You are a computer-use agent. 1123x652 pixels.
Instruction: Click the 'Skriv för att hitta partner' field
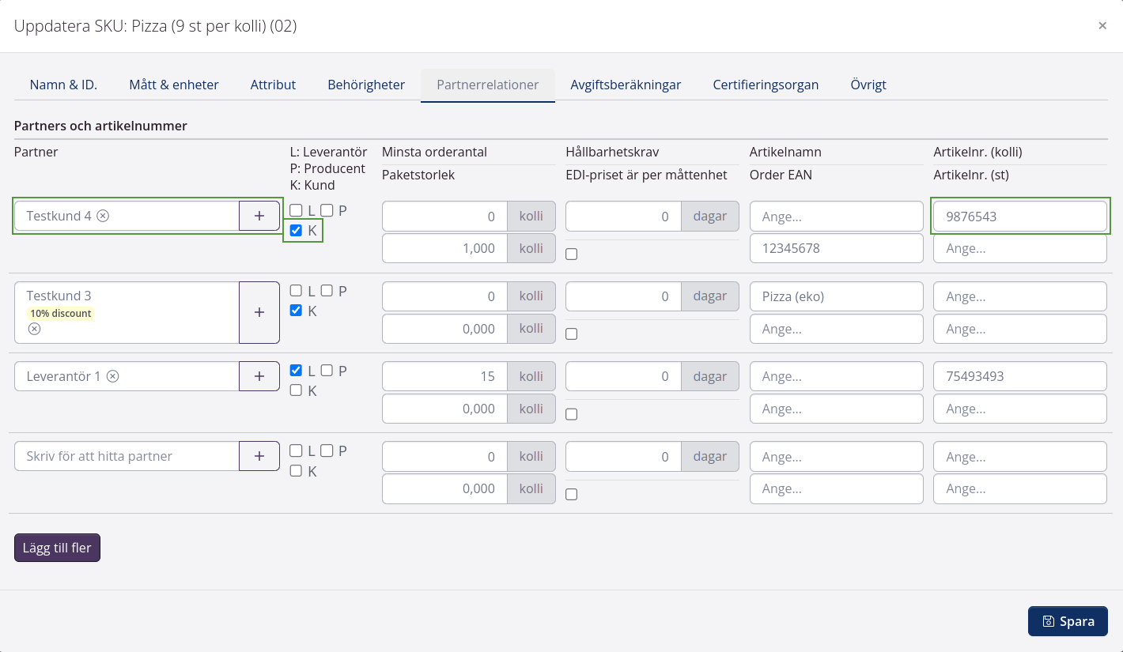[127, 456]
